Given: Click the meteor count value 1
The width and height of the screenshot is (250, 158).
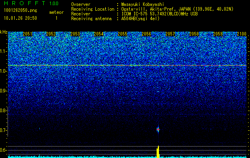Looking at the screenshot, I should [56, 18].
